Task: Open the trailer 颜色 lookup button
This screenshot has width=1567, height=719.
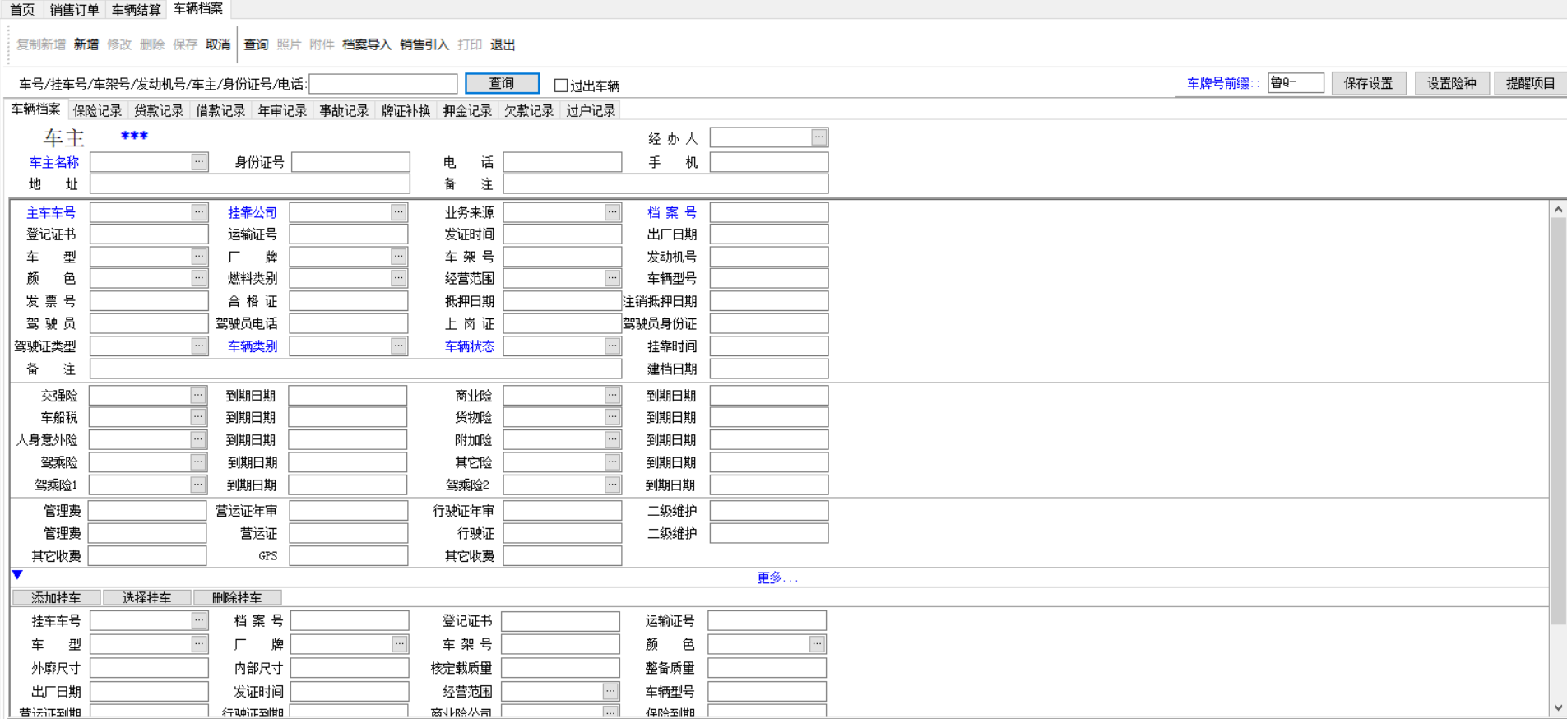Action: [x=816, y=644]
